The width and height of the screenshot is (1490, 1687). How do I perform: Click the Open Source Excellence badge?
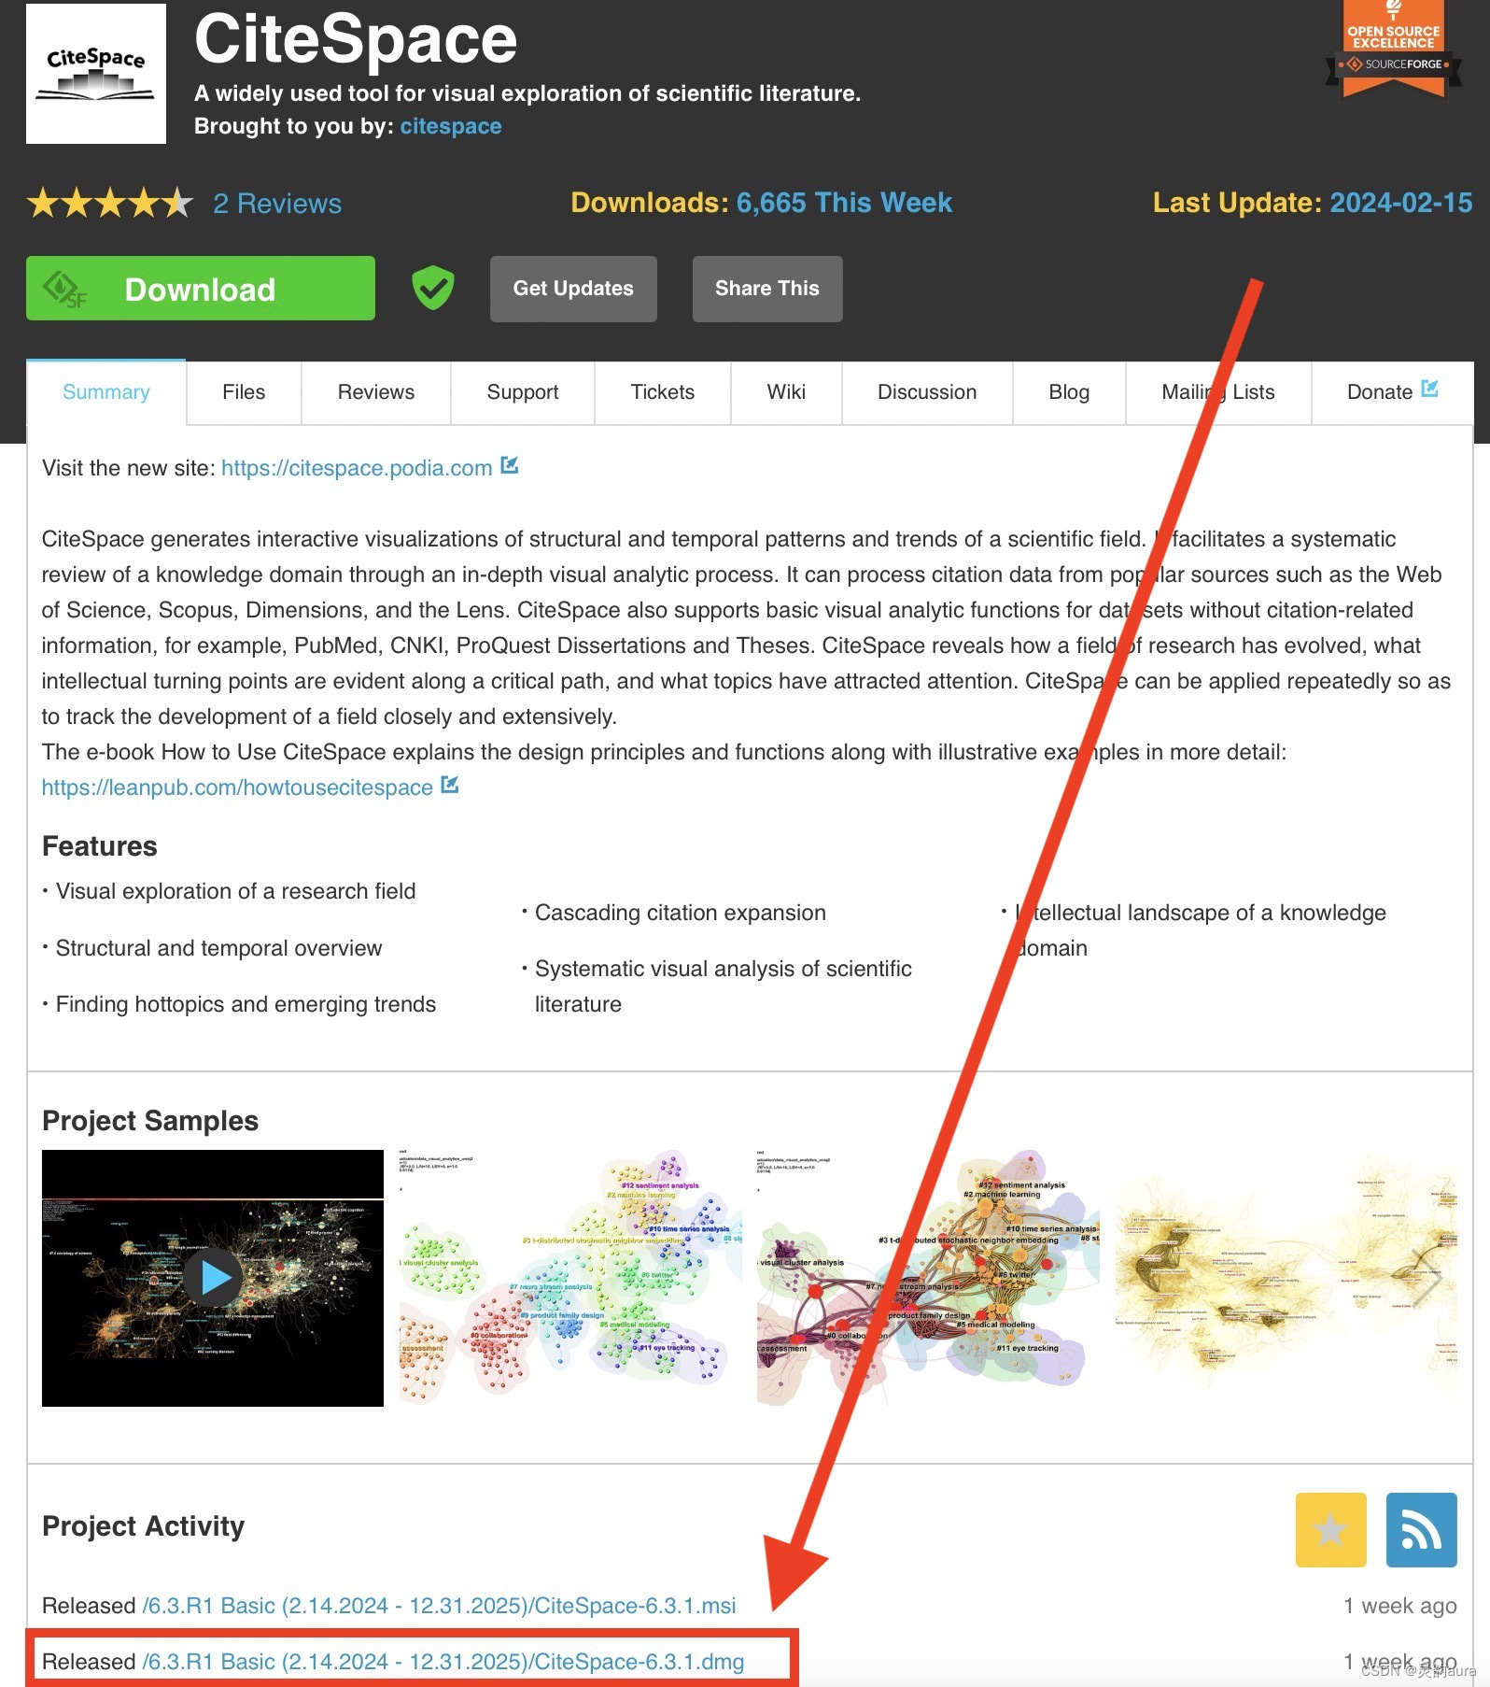1394,49
